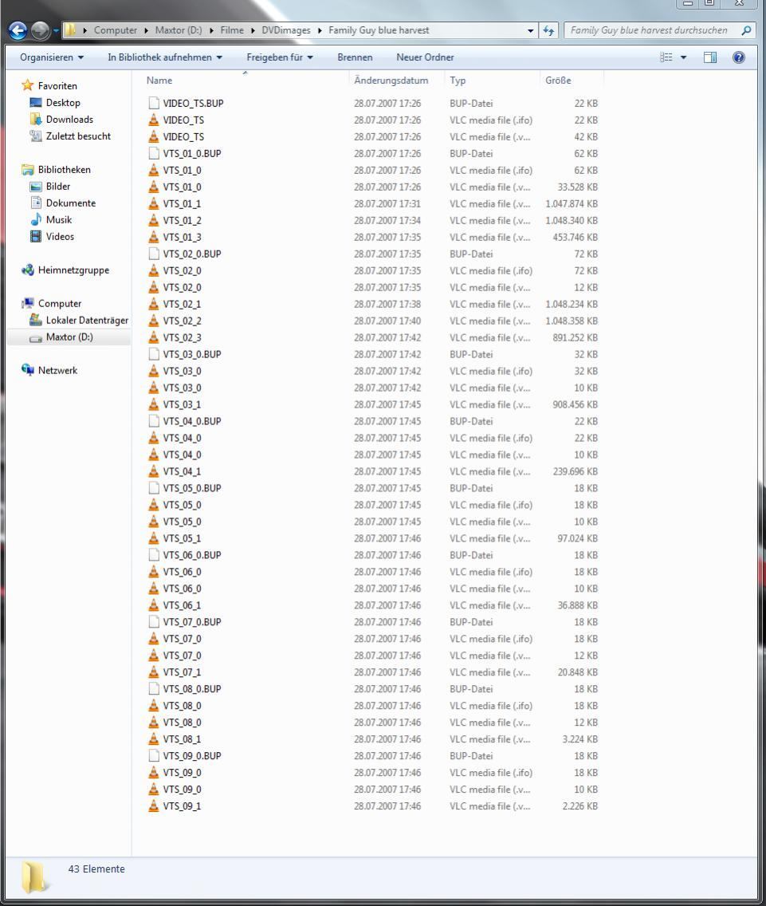Open the Organisieren menu
Viewport: 766px width, 906px height.
52,57
